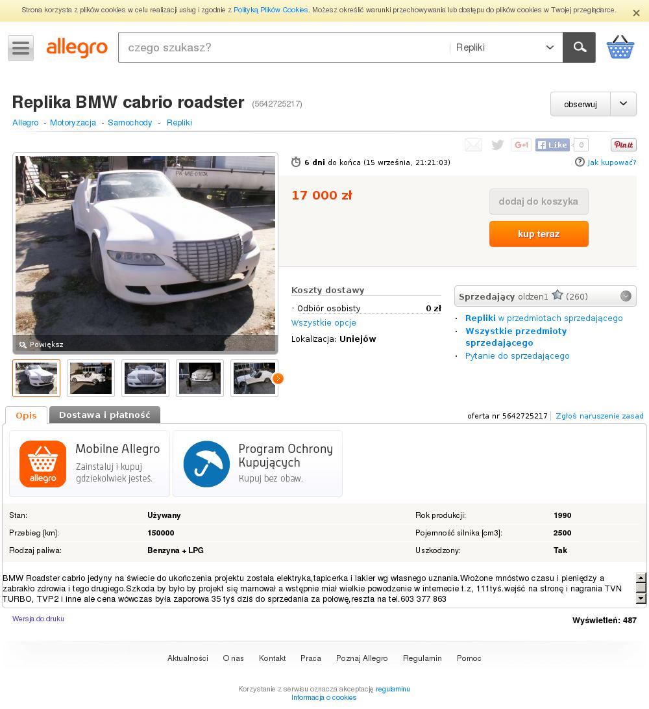
Task: Share listing via Twitter icon
Action: pos(497,145)
